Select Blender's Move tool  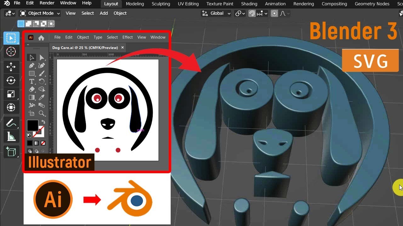pos(11,67)
